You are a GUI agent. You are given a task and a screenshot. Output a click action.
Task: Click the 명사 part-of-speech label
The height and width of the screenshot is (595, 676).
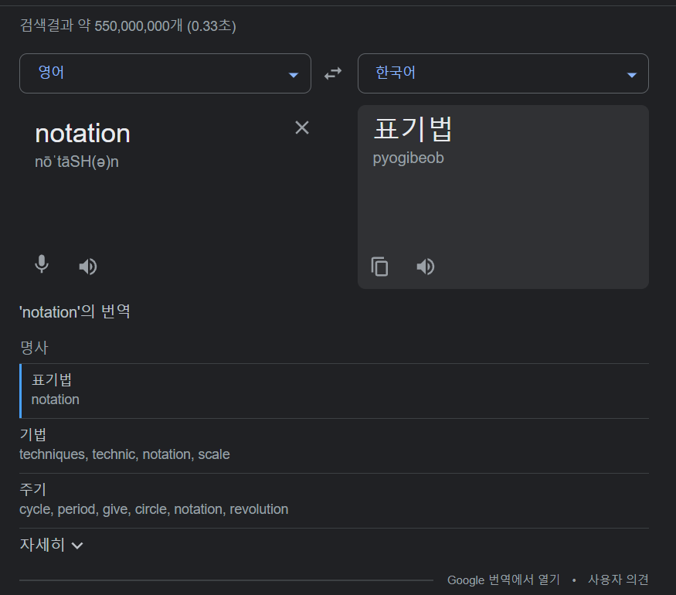pos(34,348)
